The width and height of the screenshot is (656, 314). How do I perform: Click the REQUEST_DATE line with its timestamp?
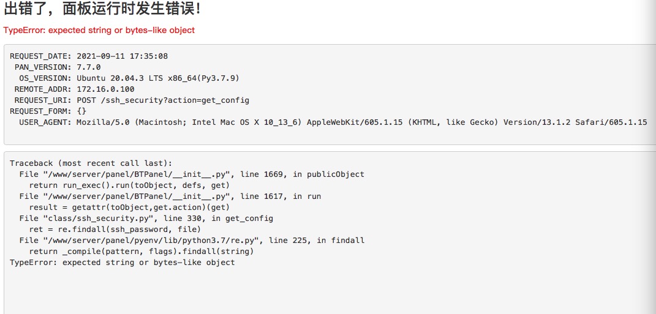[89, 56]
